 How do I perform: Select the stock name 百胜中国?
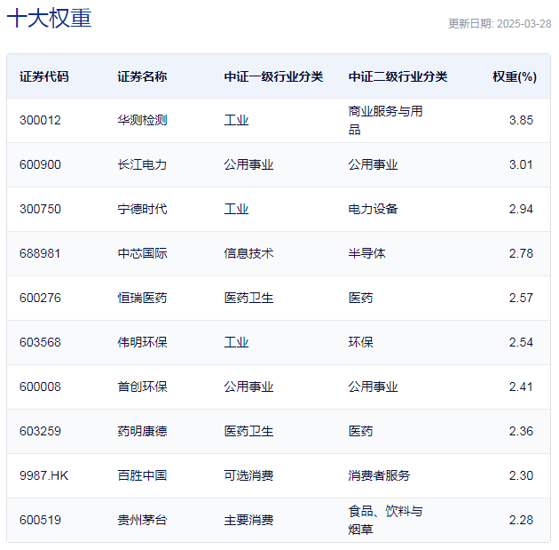tap(142, 475)
